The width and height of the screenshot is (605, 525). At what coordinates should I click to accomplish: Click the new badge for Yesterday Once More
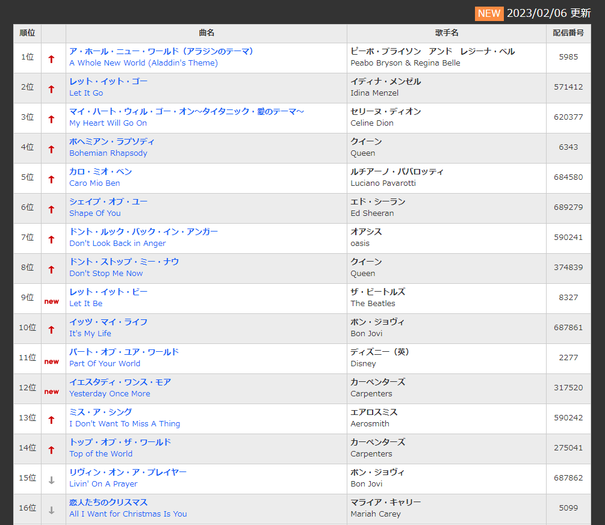point(52,391)
